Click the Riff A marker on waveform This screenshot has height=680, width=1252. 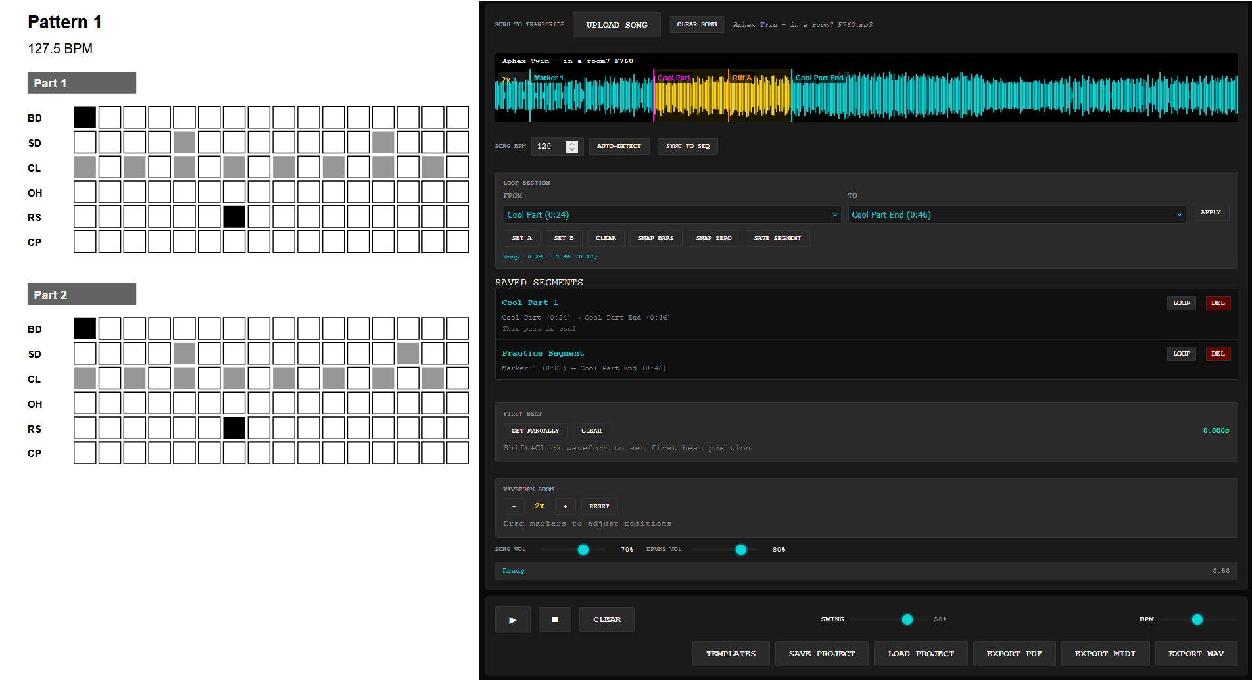[741, 78]
